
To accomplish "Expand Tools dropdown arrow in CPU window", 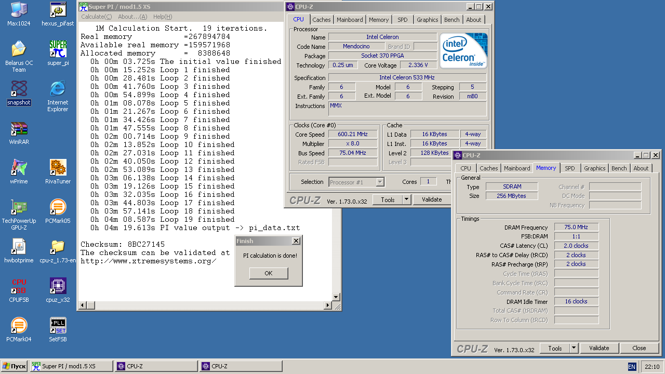I will pos(407,199).
